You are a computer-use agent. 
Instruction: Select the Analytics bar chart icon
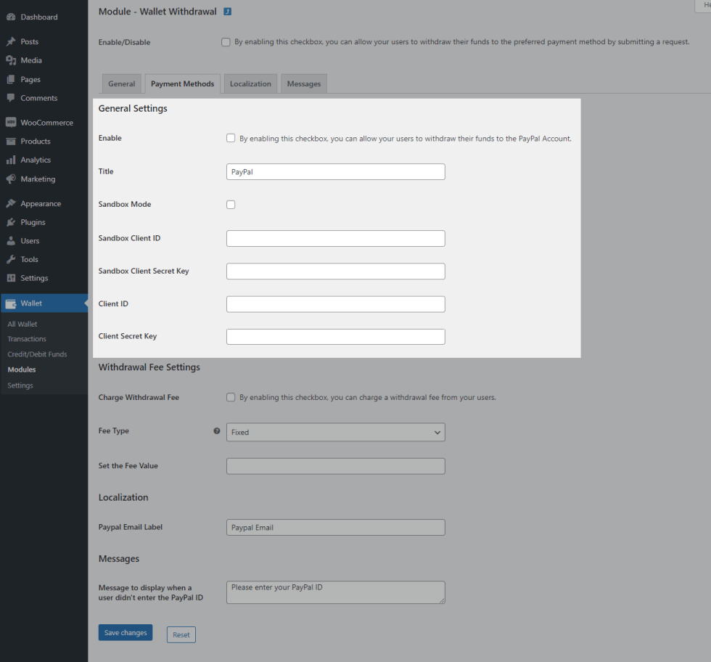[11, 160]
